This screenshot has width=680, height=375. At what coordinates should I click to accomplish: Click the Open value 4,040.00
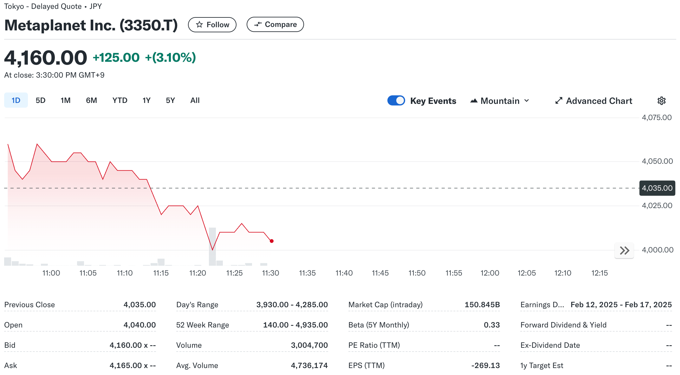click(139, 325)
